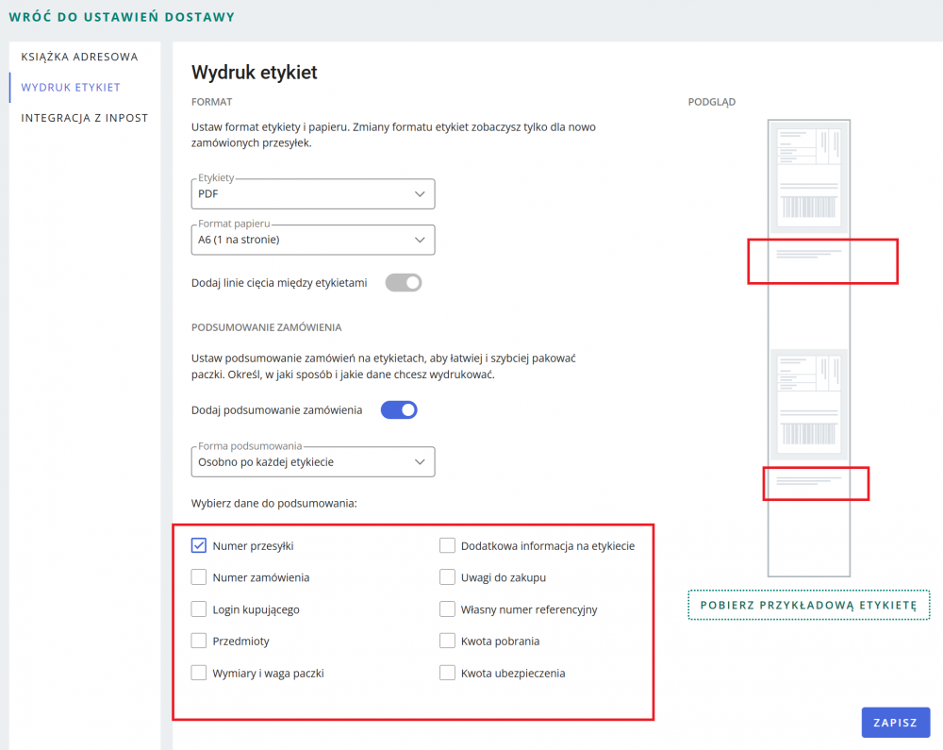Disable the Dodaj podsumowanie zamówienia toggle

(x=399, y=409)
